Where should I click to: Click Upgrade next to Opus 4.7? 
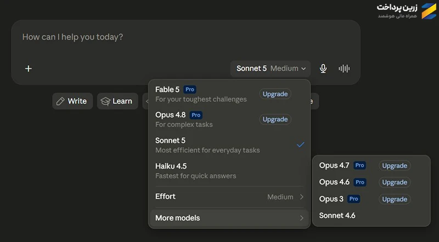(395, 166)
